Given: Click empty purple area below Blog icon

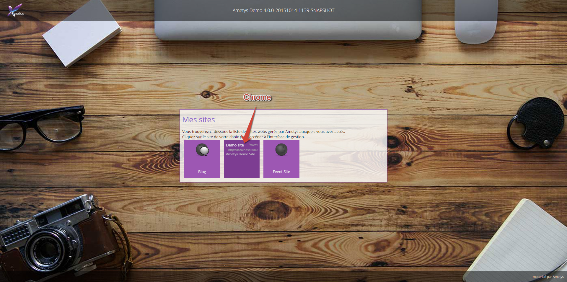Looking at the screenshot, I should (202, 162).
